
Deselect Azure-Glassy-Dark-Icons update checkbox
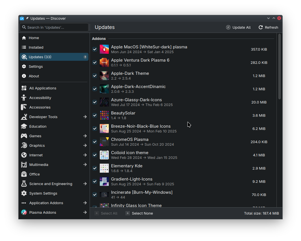[x=95, y=102]
